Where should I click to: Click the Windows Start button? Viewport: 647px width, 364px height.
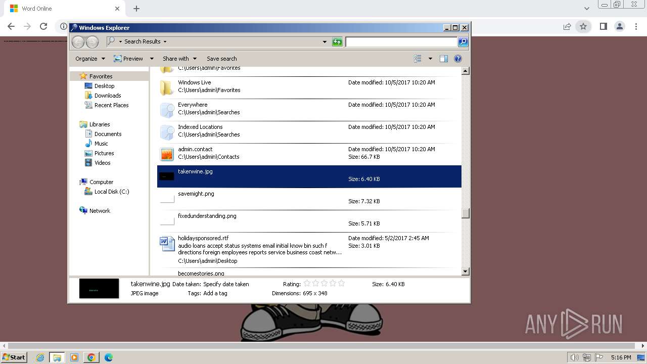[14, 357]
